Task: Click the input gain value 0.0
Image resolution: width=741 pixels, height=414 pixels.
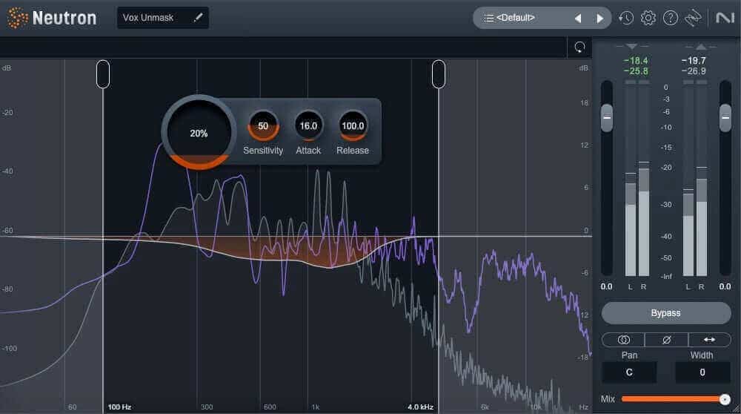Action: click(x=606, y=286)
